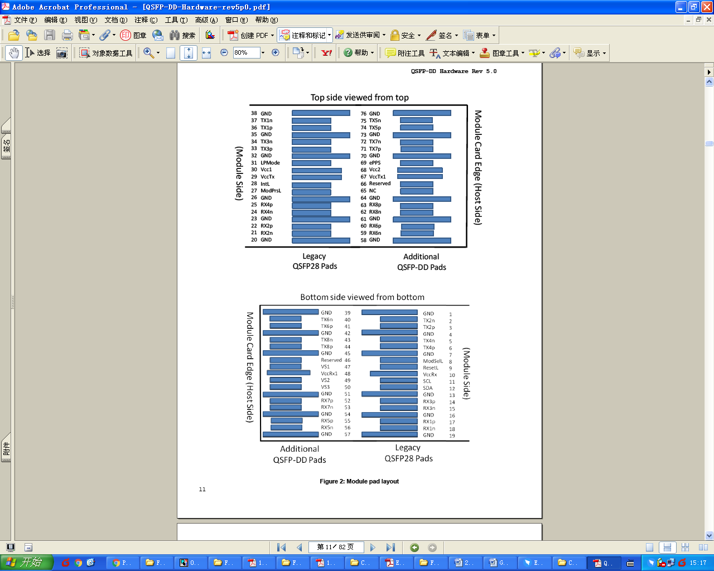Open the 编辑 menu

[x=55, y=20]
